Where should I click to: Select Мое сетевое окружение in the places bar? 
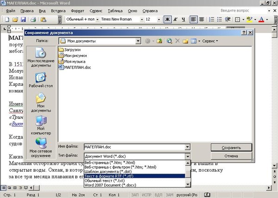[x=41, y=148]
